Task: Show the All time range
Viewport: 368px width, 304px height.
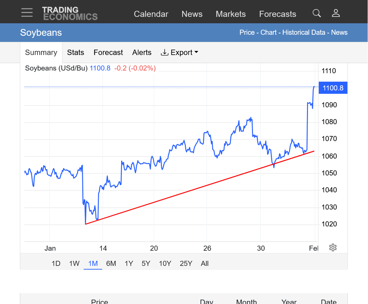Action: (205, 264)
